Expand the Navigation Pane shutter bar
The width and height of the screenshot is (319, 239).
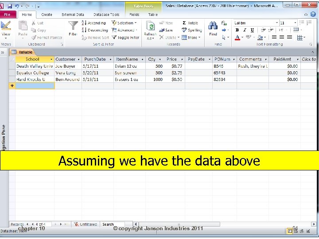(3, 52)
